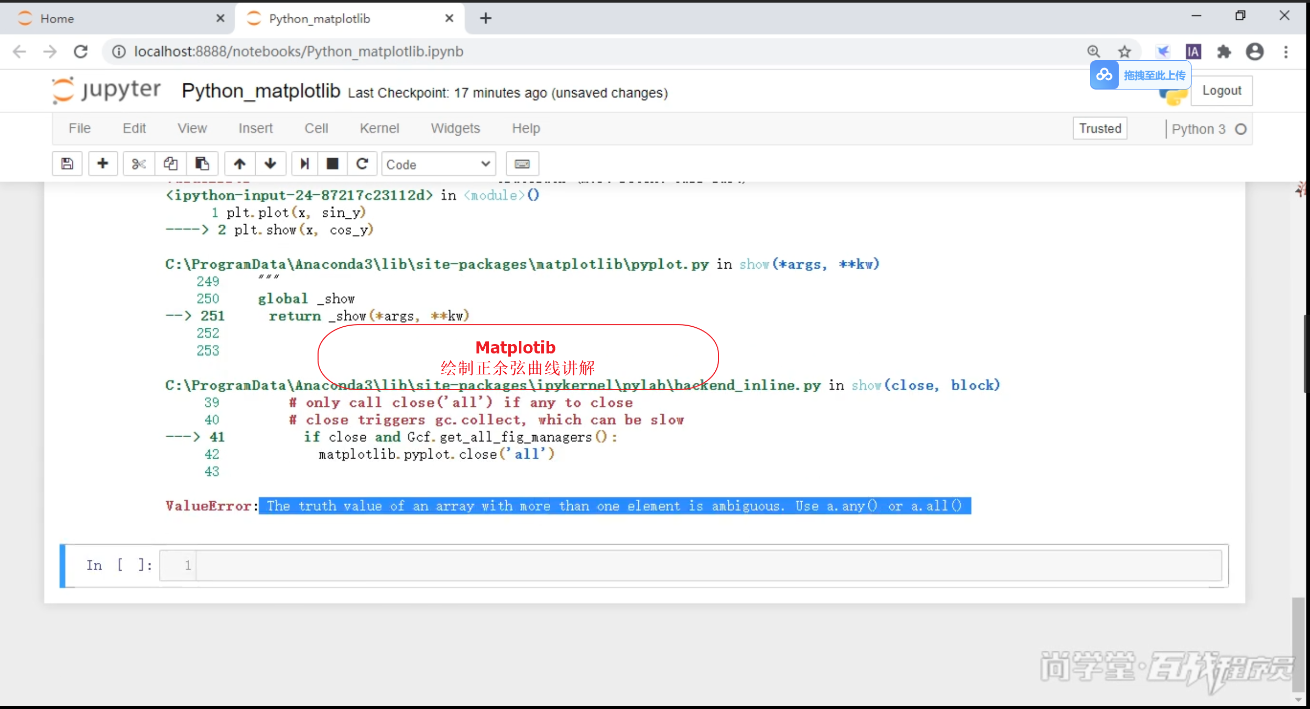Image resolution: width=1310 pixels, height=709 pixels.
Task: Click the Logout button
Action: [1221, 91]
